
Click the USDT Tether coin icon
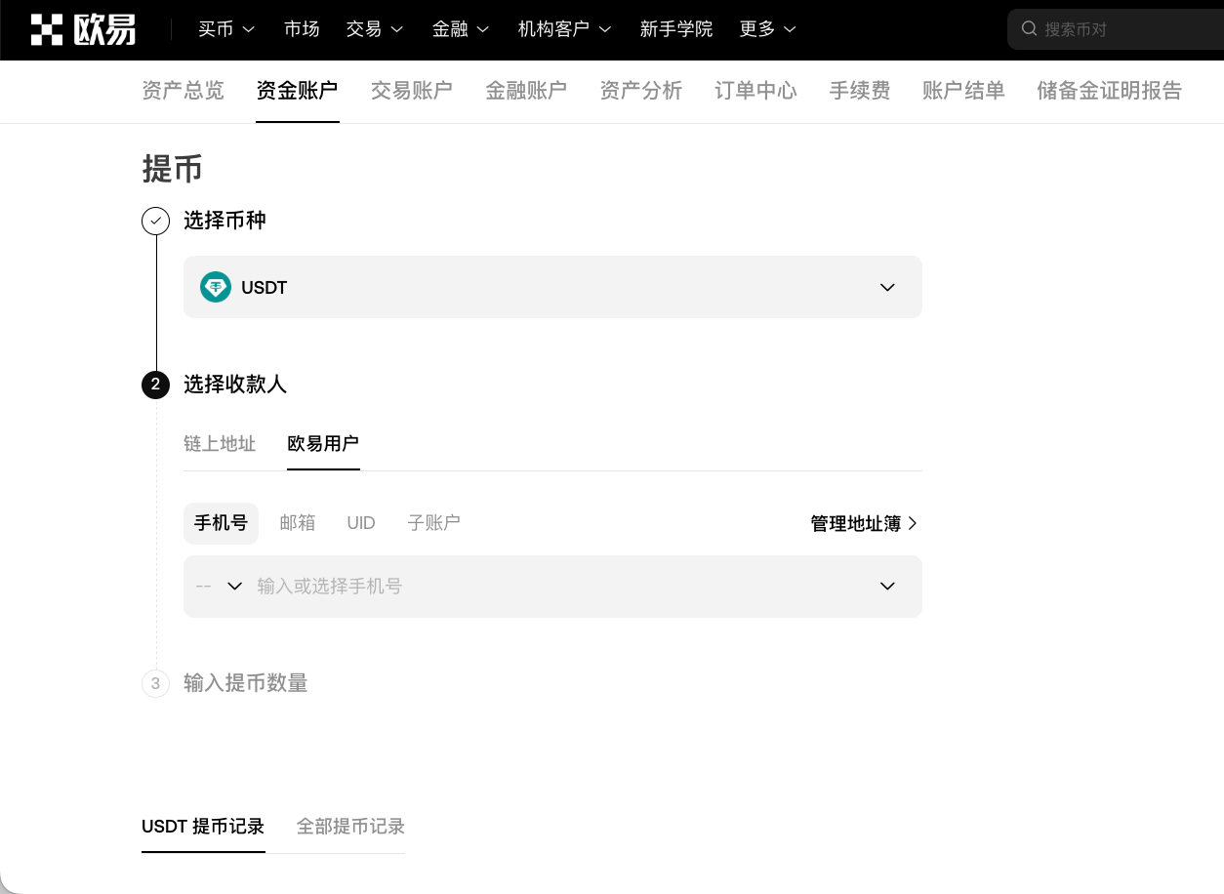coord(216,287)
